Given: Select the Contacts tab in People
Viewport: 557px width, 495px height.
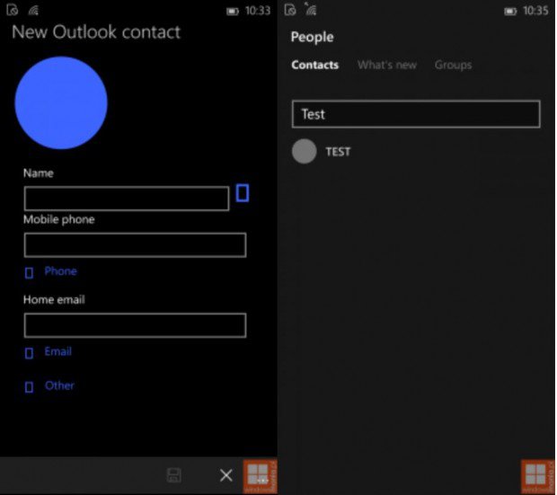Looking at the screenshot, I should (315, 65).
